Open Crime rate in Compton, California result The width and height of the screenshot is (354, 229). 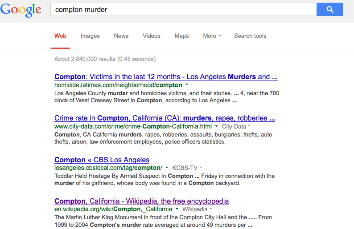coord(165,118)
